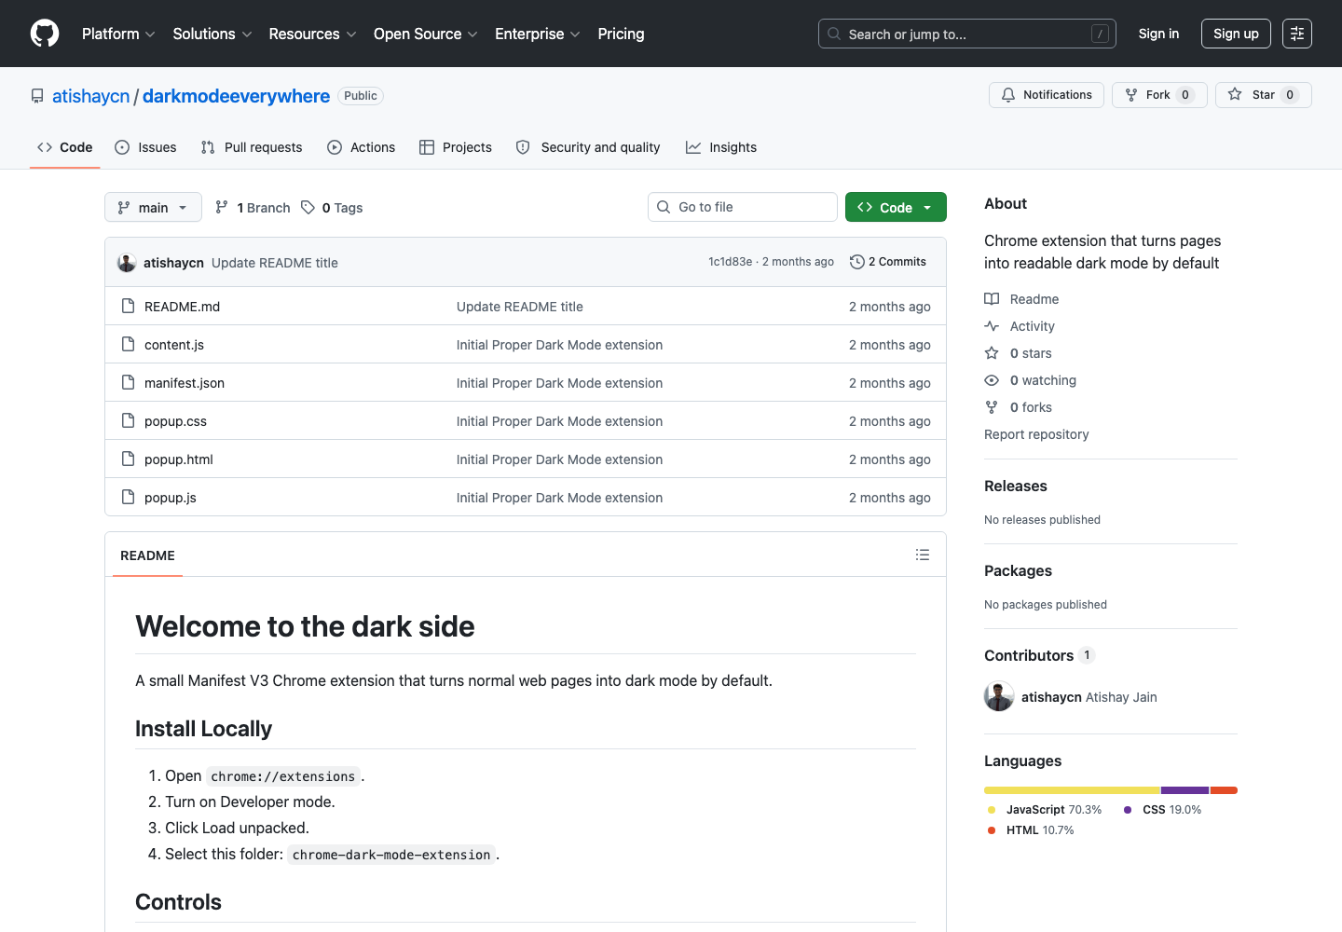Click the Sign up button

(1236, 34)
